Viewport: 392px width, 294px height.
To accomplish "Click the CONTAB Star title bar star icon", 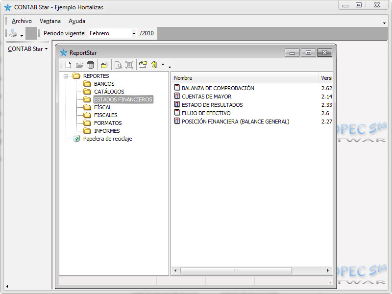I will (8, 7).
